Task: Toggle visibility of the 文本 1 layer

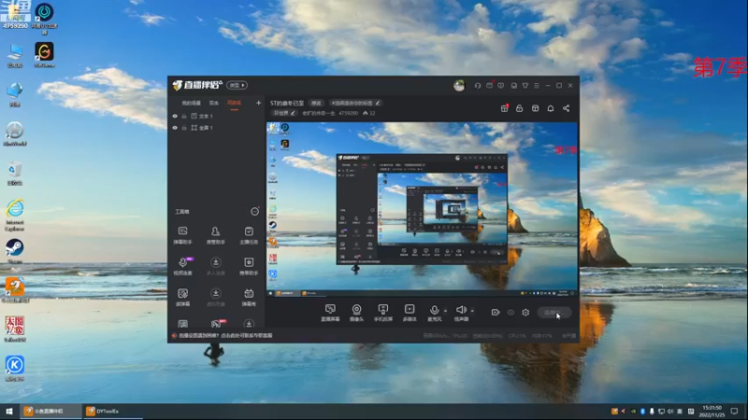Action: 175,116
